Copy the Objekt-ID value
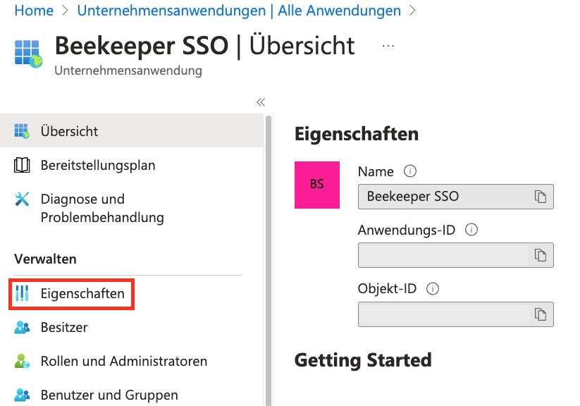This screenshot has height=406, width=580. coord(541,314)
